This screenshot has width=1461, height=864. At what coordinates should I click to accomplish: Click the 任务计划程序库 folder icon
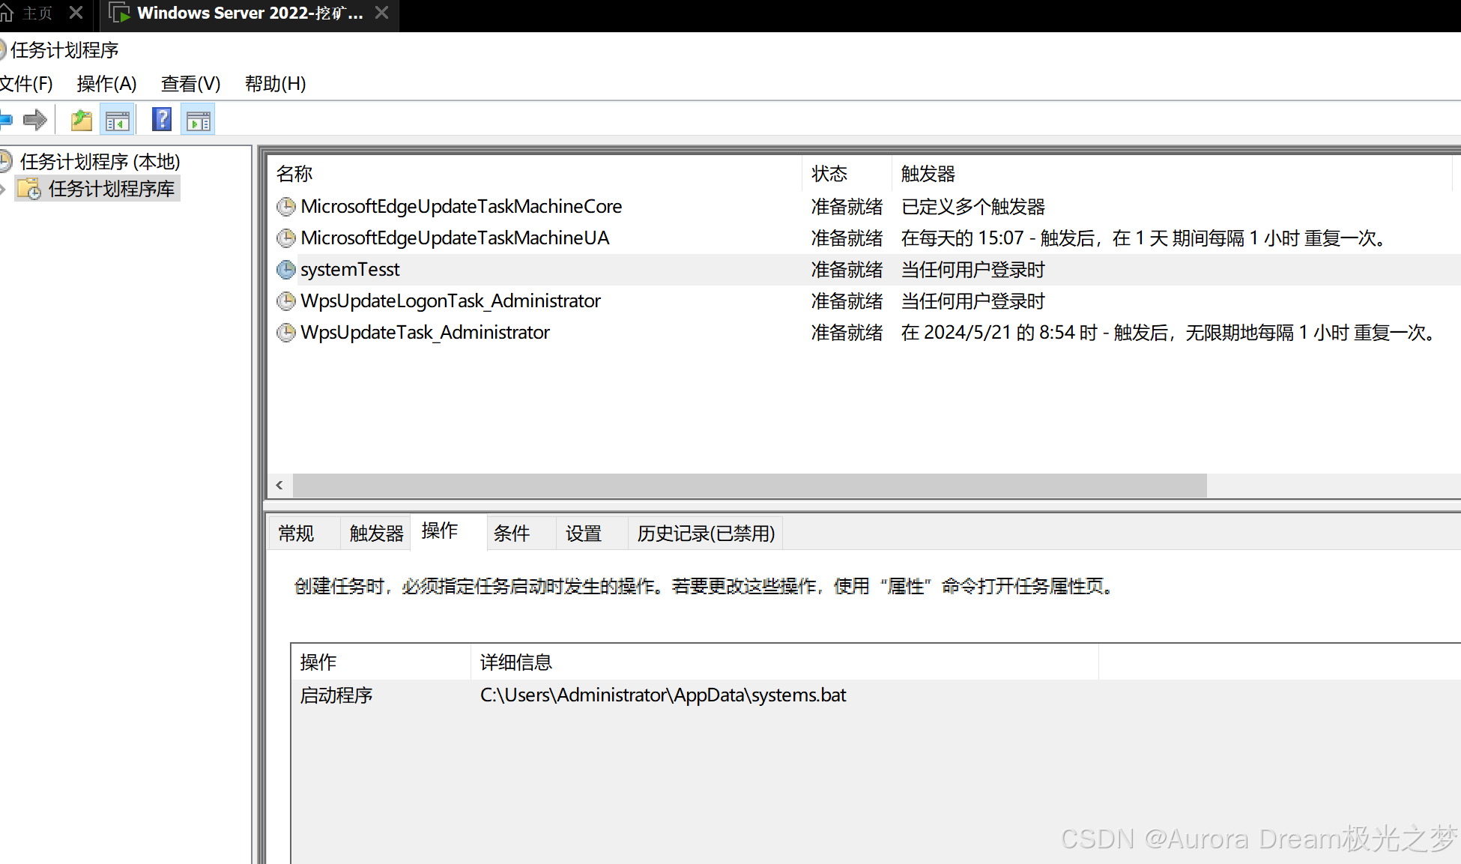coord(29,189)
